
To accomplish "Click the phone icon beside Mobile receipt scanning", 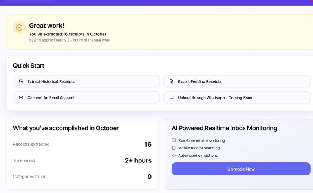I will 174,148.
